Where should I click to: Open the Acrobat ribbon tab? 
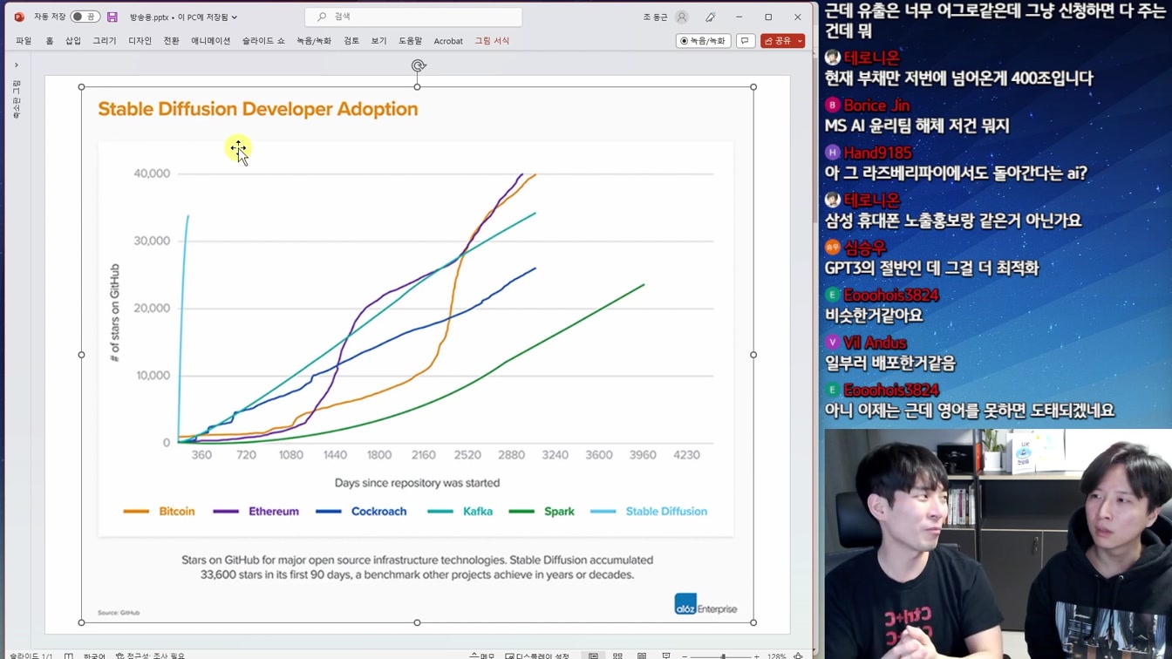[x=448, y=41]
